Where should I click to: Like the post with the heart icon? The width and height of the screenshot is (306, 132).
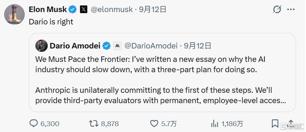click(154, 124)
